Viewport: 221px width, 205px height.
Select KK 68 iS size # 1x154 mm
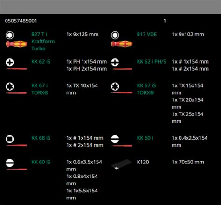pos(85,138)
